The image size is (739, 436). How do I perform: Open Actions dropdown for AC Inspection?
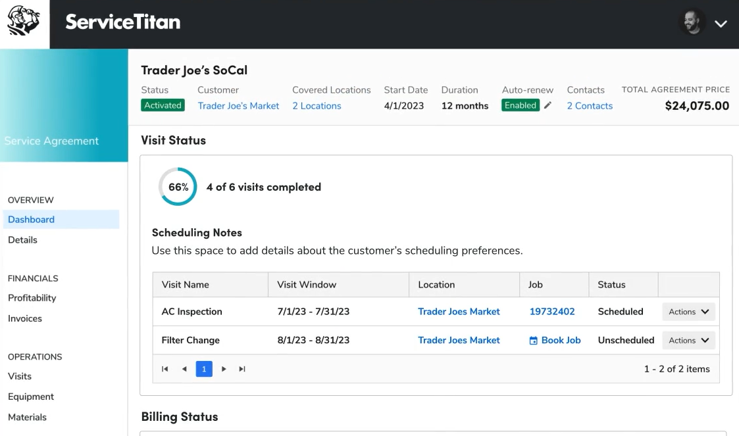tap(688, 312)
